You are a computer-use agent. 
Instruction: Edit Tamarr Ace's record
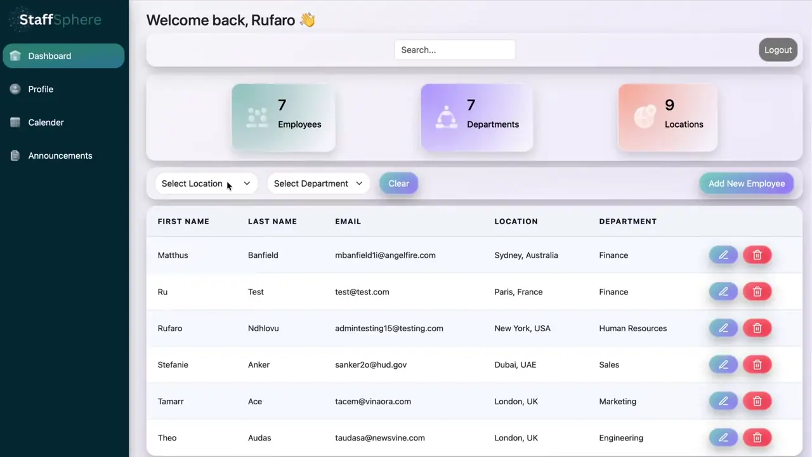[x=723, y=401]
